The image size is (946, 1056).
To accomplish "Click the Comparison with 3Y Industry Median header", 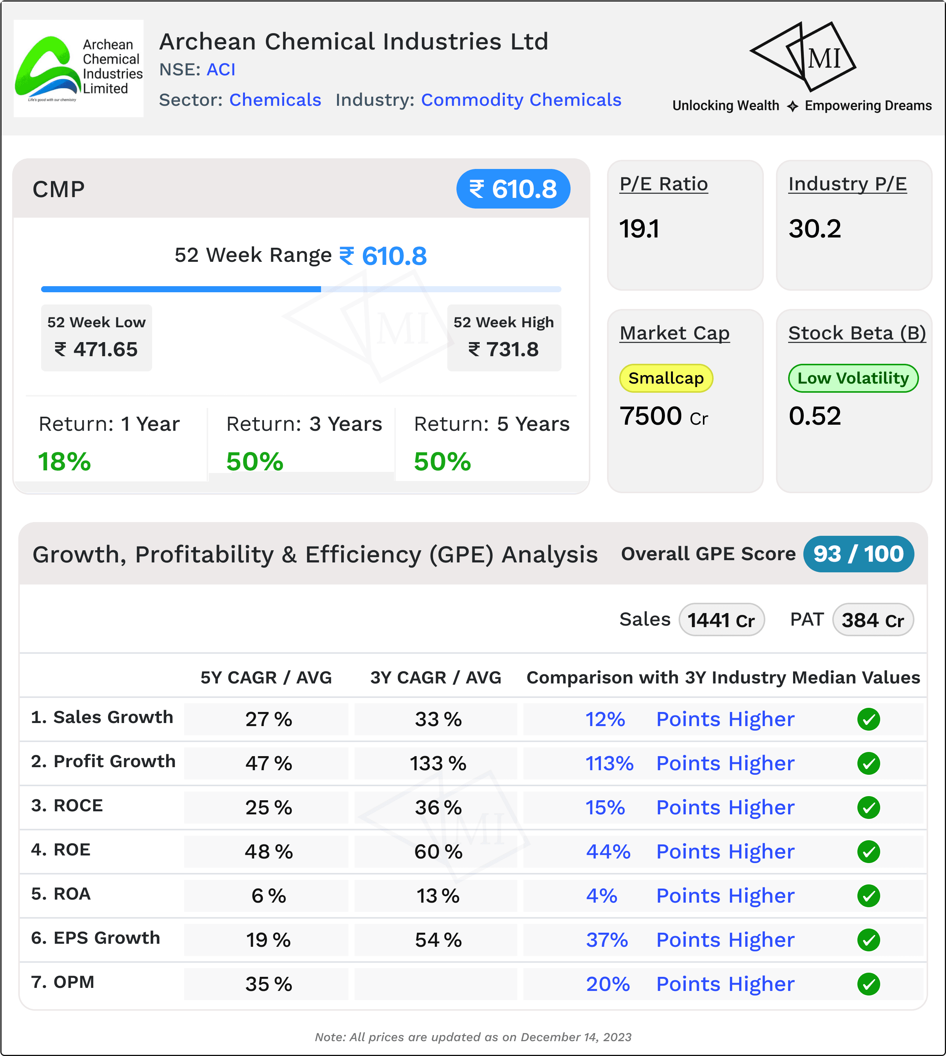I will (723, 677).
